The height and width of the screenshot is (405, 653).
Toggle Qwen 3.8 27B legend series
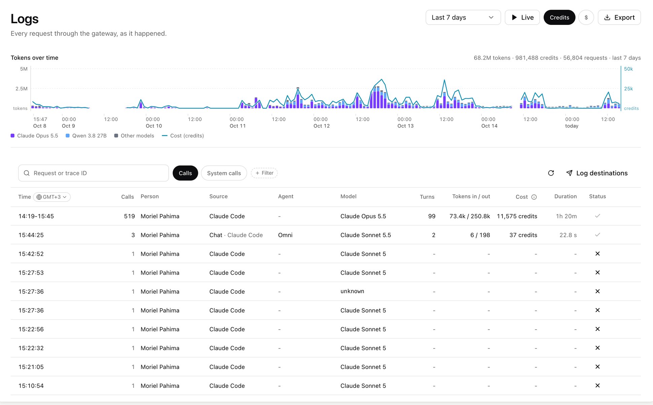(x=86, y=136)
